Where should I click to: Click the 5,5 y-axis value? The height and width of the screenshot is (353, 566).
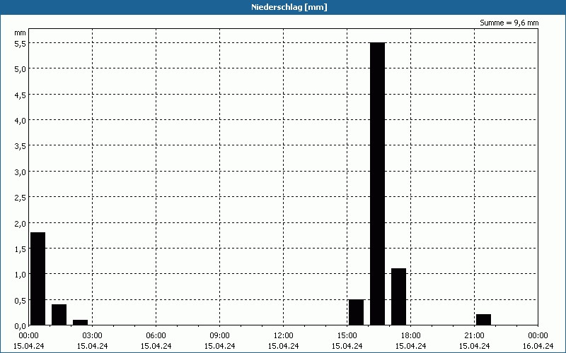pyautogui.click(x=21, y=43)
